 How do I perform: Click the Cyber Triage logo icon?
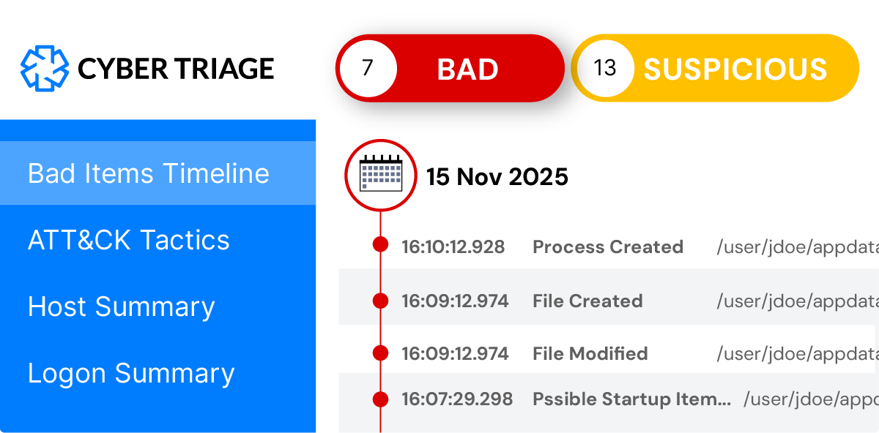44,69
